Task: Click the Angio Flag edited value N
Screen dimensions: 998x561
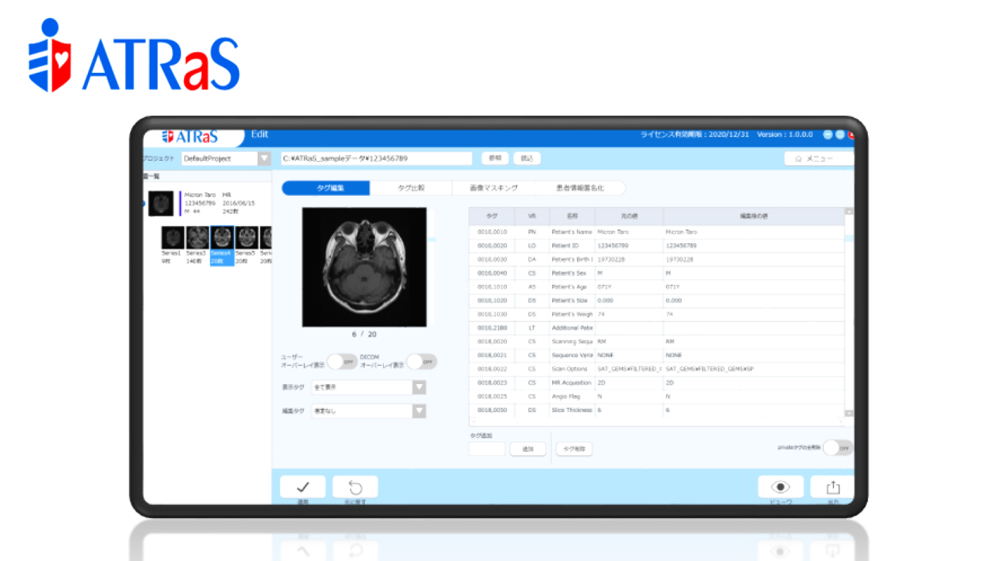Action: pyautogui.click(x=667, y=396)
